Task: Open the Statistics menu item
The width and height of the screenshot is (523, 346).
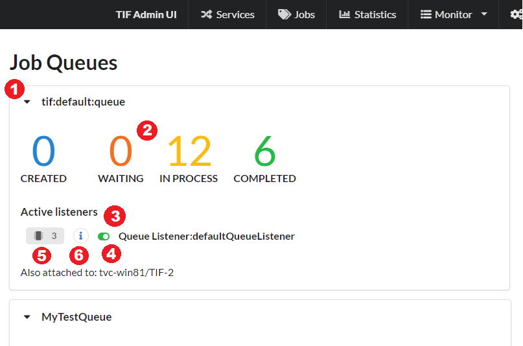Action: 375,14
